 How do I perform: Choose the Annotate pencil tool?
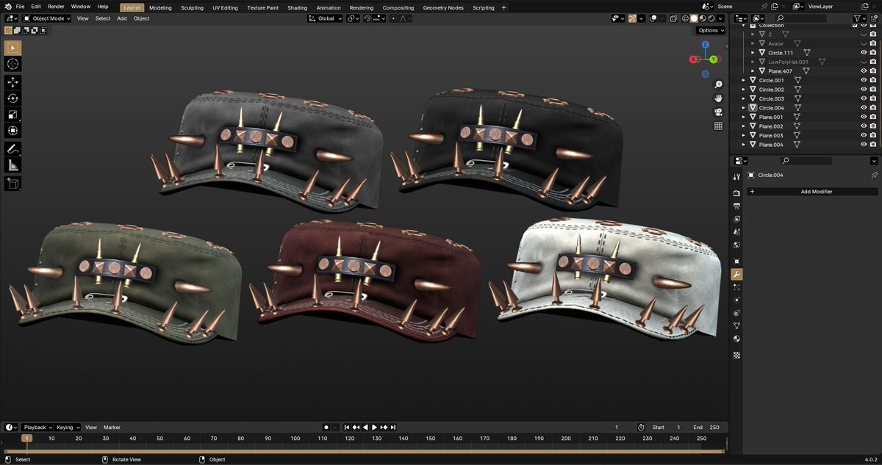tap(13, 149)
